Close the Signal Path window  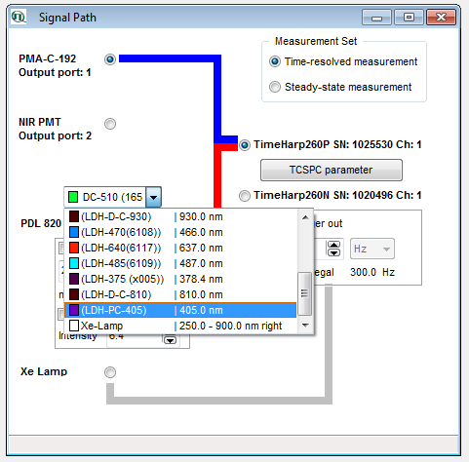click(x=441, y=17)
